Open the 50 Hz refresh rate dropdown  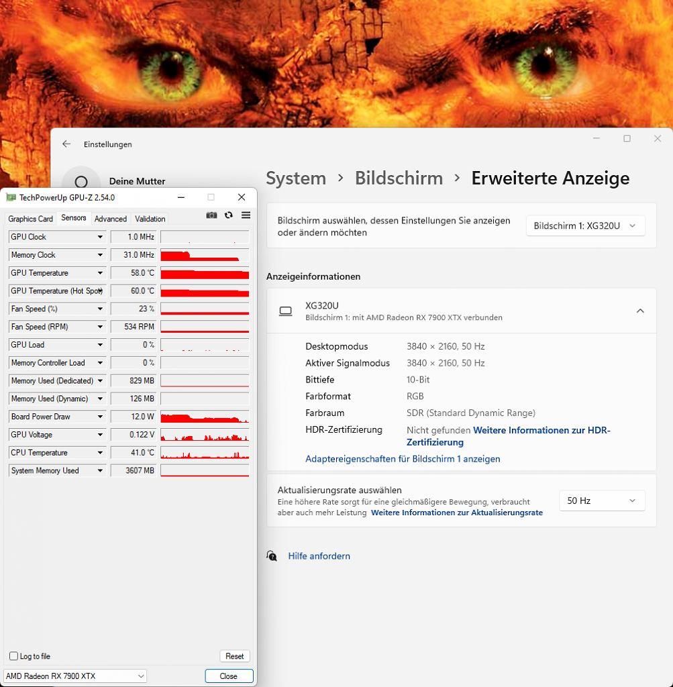point(602,500)
